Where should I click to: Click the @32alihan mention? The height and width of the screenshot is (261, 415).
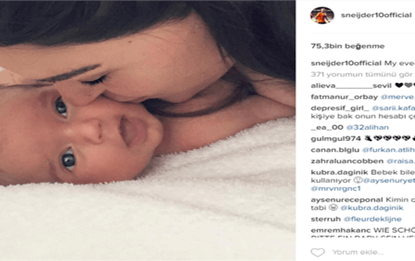(x=368, y=128)
